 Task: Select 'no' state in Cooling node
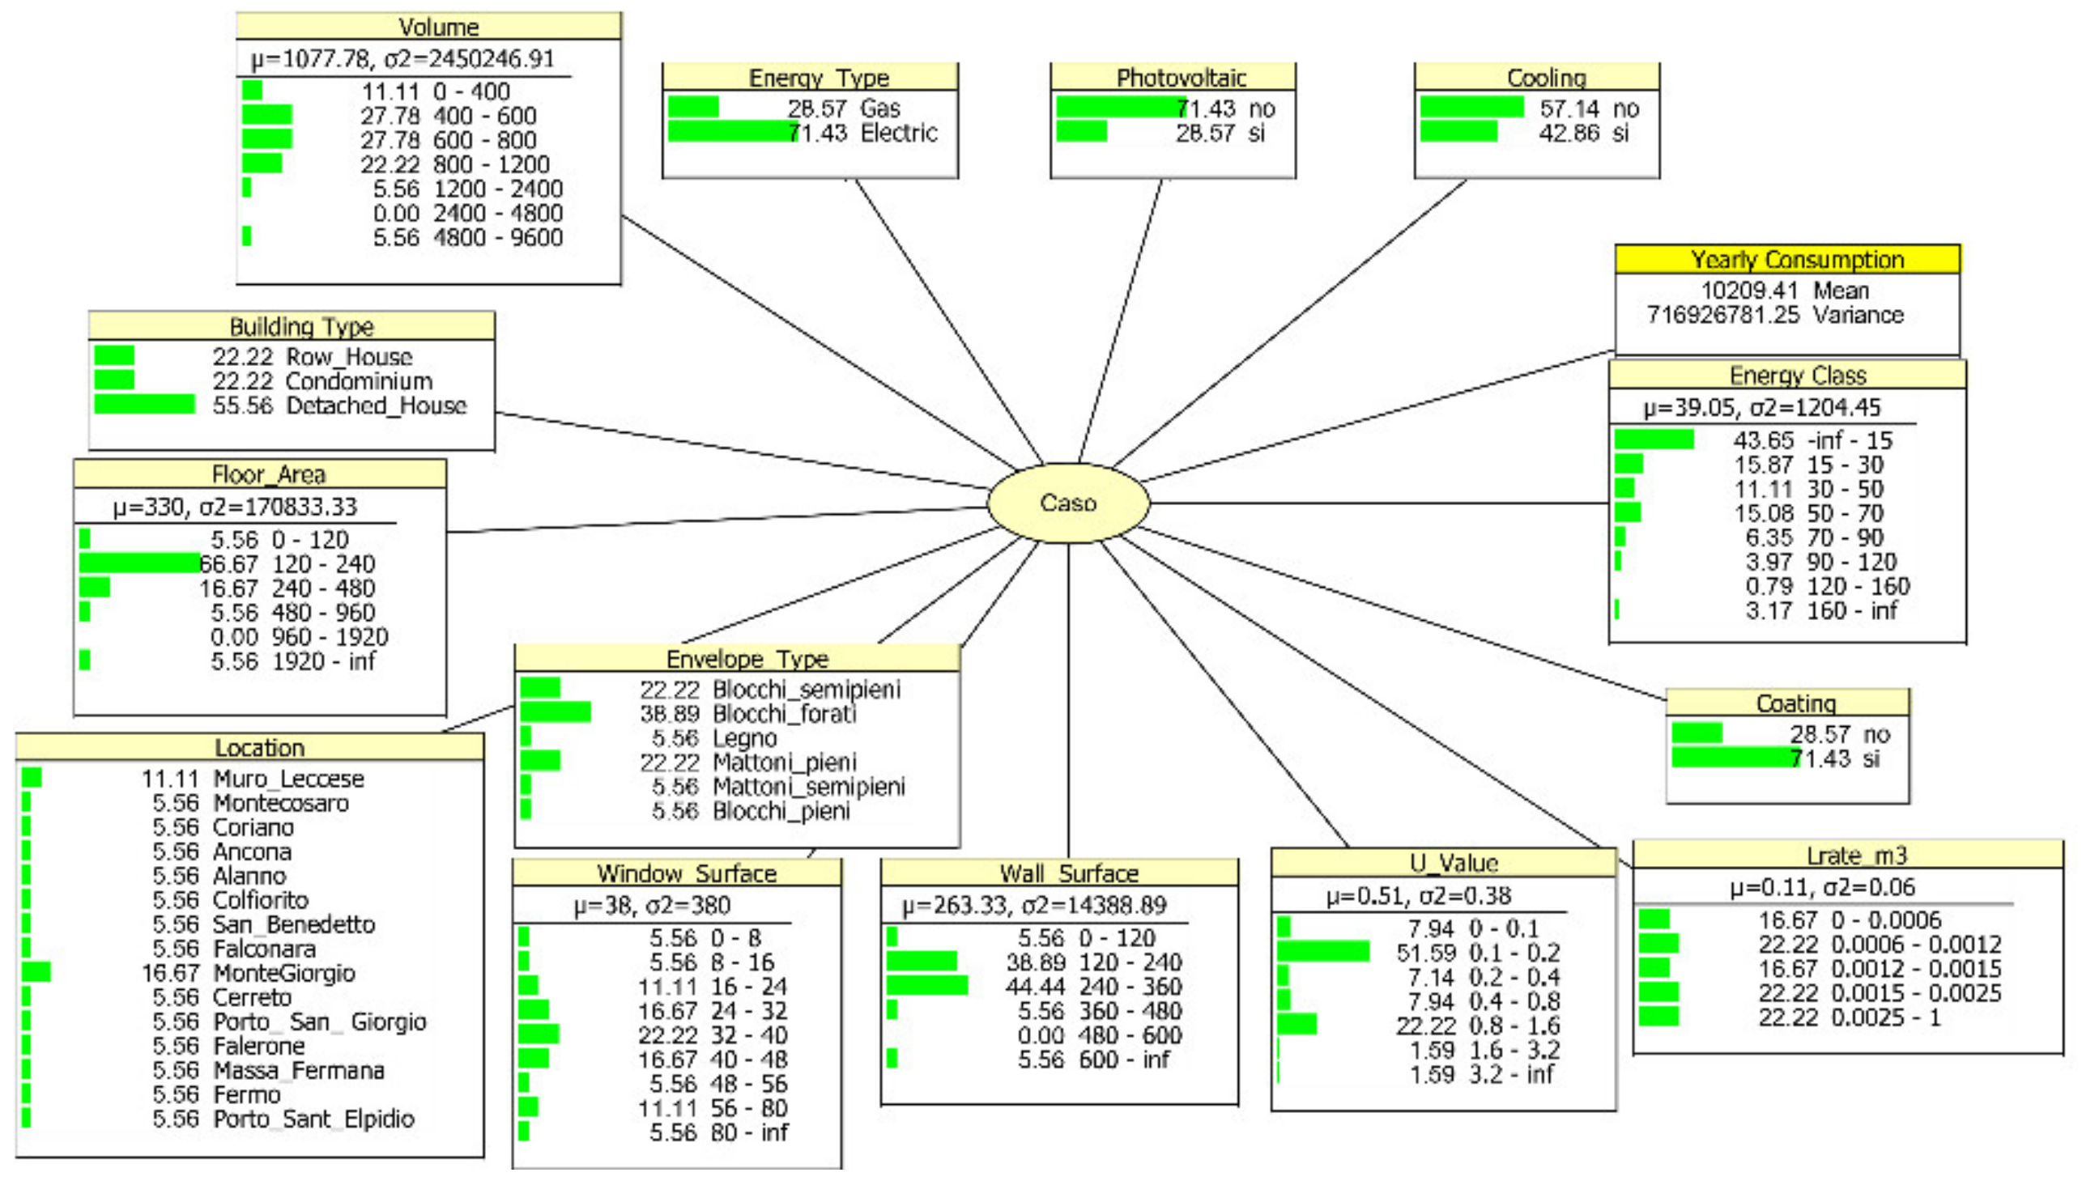[x=1625, y=108]
